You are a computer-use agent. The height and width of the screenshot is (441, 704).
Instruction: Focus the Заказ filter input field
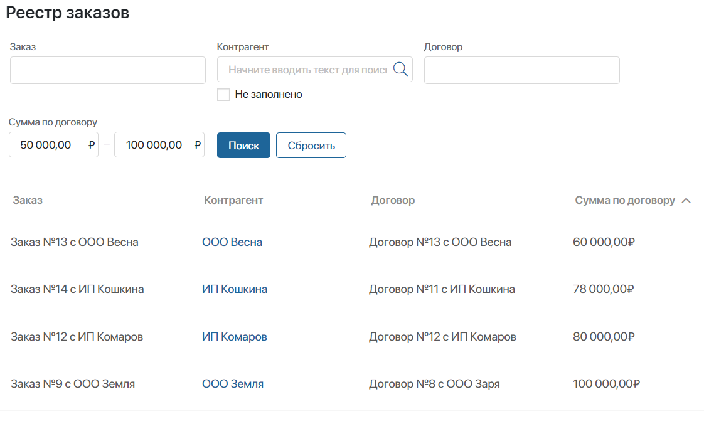(x=108, y=70)
